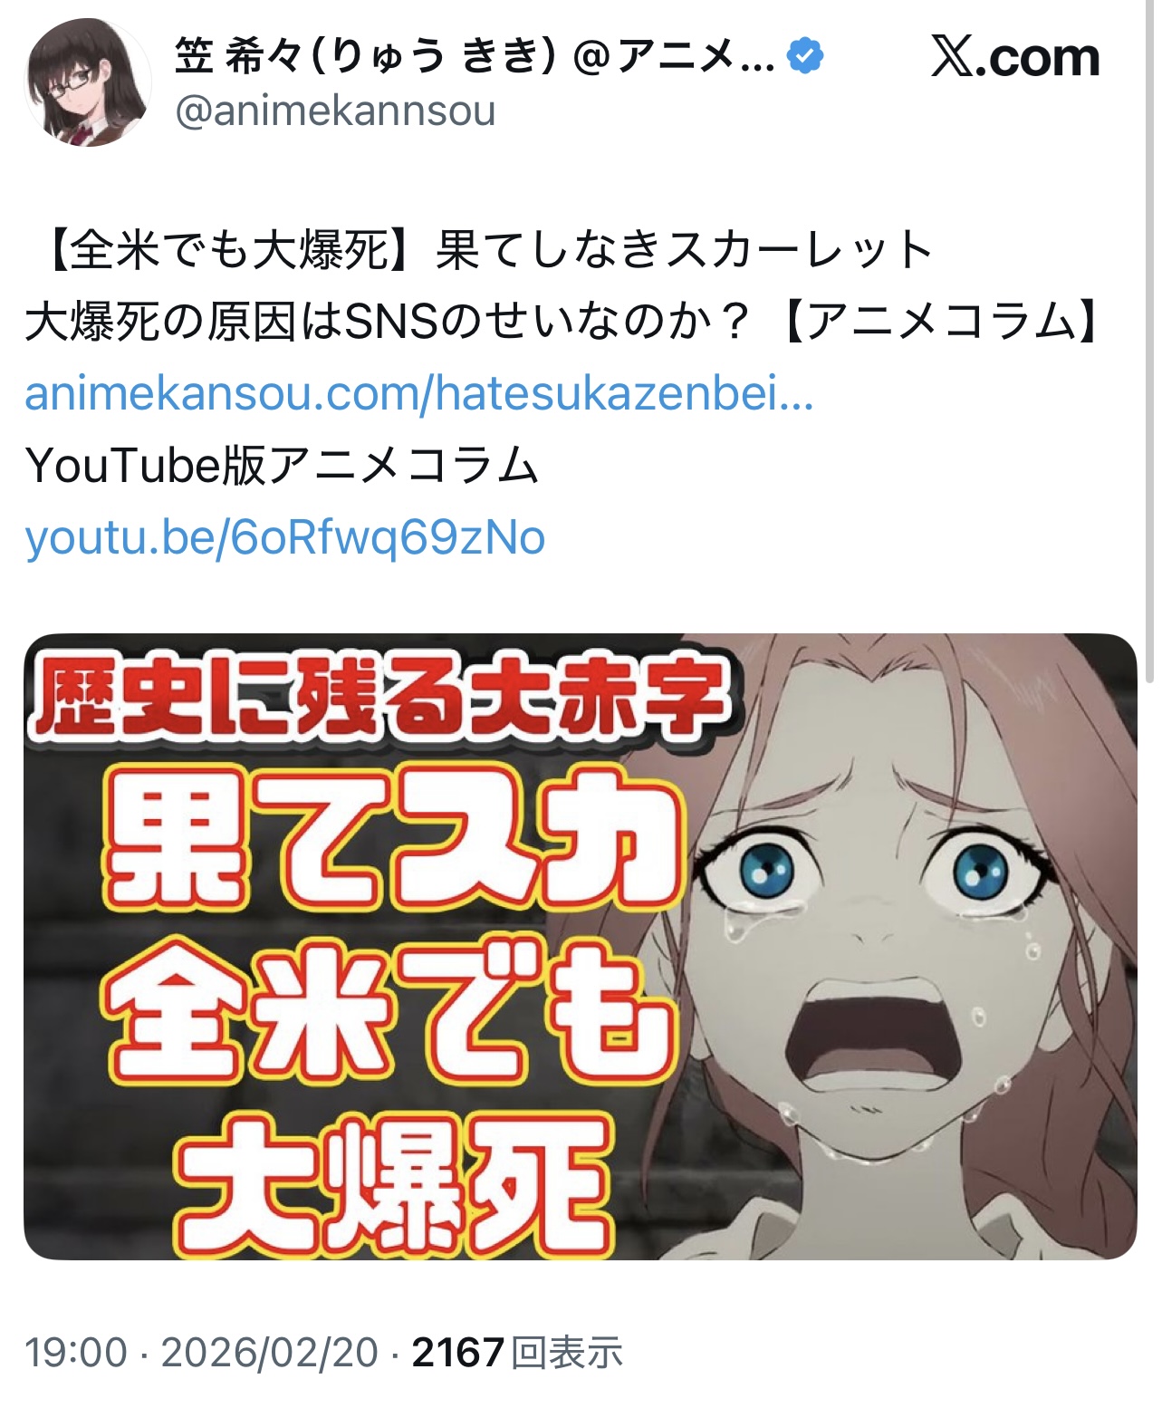This screenshot has width=1162, height=1408.
Task: Click the 2167 回表示 view count
Action: pyautogui.click(x=517, y=1353)
